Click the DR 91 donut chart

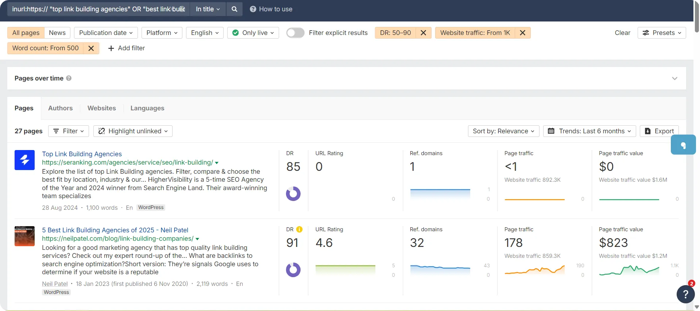click(x=293, y=270)
